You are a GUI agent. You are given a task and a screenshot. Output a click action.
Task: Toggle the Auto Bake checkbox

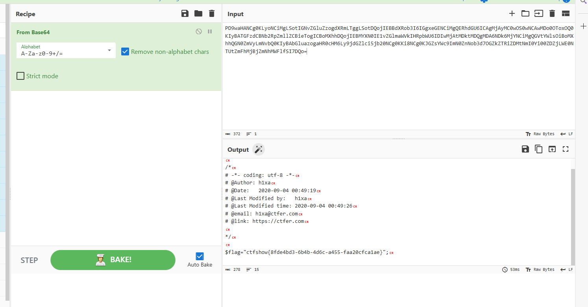[200, 256]
